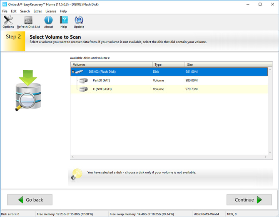Screen dimensions: 279x217
Task: Click the r8363:8419-Win64 build status entry
Action: pos(207,214)
